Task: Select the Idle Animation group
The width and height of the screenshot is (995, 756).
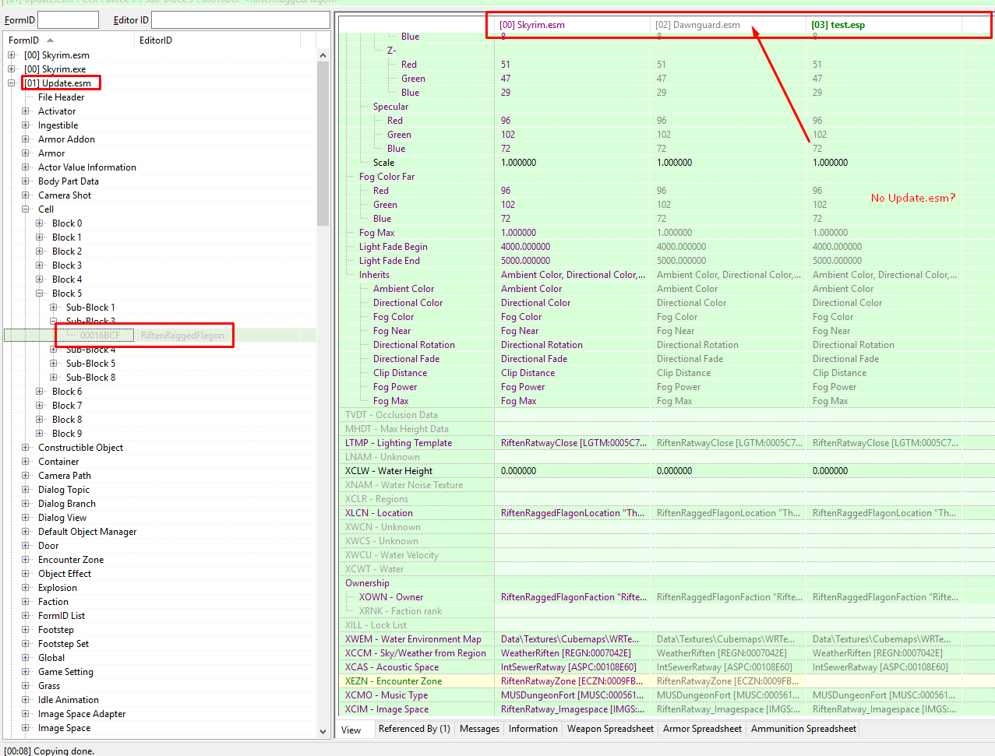Action: 69,700
